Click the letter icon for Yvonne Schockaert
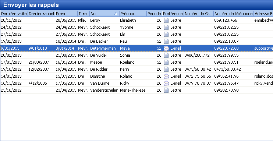 pos(166,27)
